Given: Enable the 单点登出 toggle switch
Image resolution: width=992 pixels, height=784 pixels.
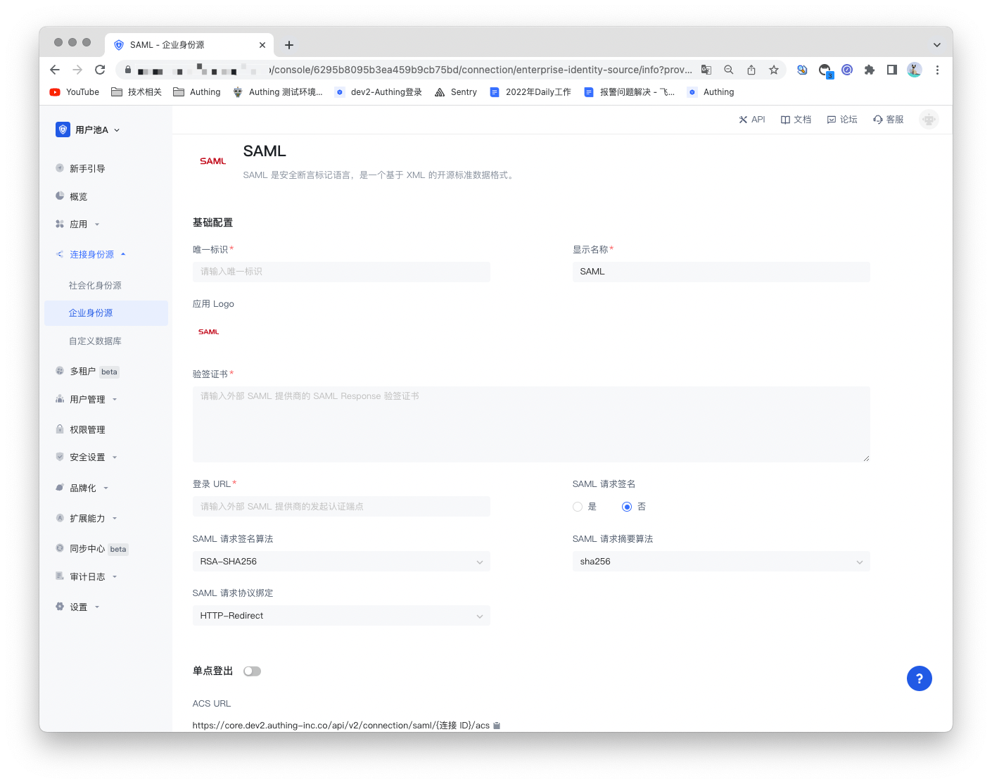Looking at the screenshot, I should (252, 671).
